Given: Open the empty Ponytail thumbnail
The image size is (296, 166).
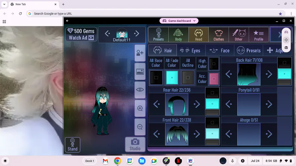Looking at the screenshot, I should pyautogui.click(x=249, y=104).
